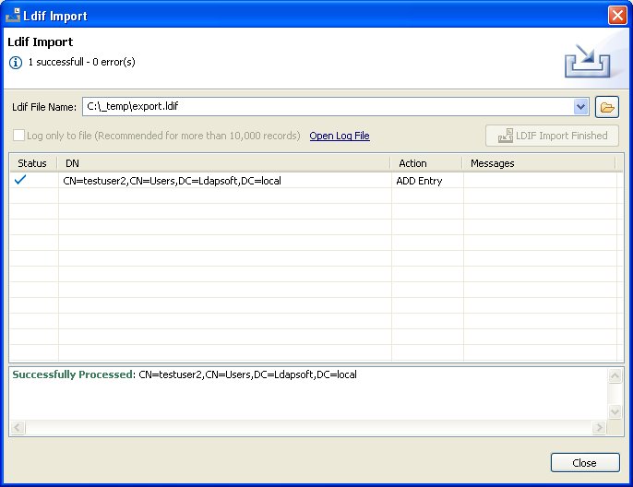Click the Action column header
The image size is (633, 487).
[426, 163]
